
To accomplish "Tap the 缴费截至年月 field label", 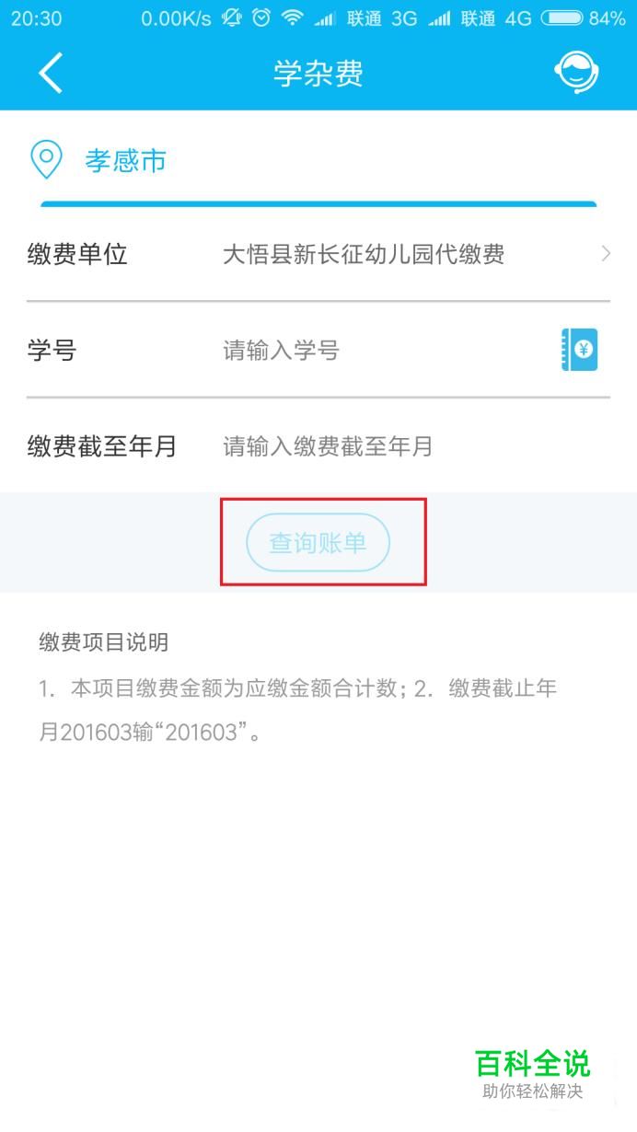I will click(x=101, y=446).
